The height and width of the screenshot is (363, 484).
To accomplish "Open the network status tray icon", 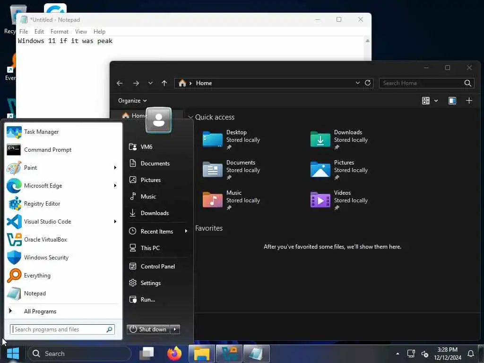I will (x=411, y=354).
